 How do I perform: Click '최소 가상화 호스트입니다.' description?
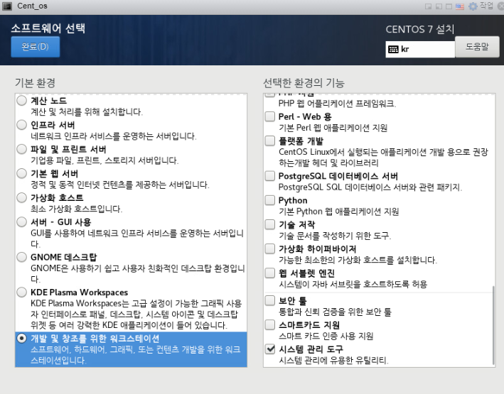click(x=77, y=209)
